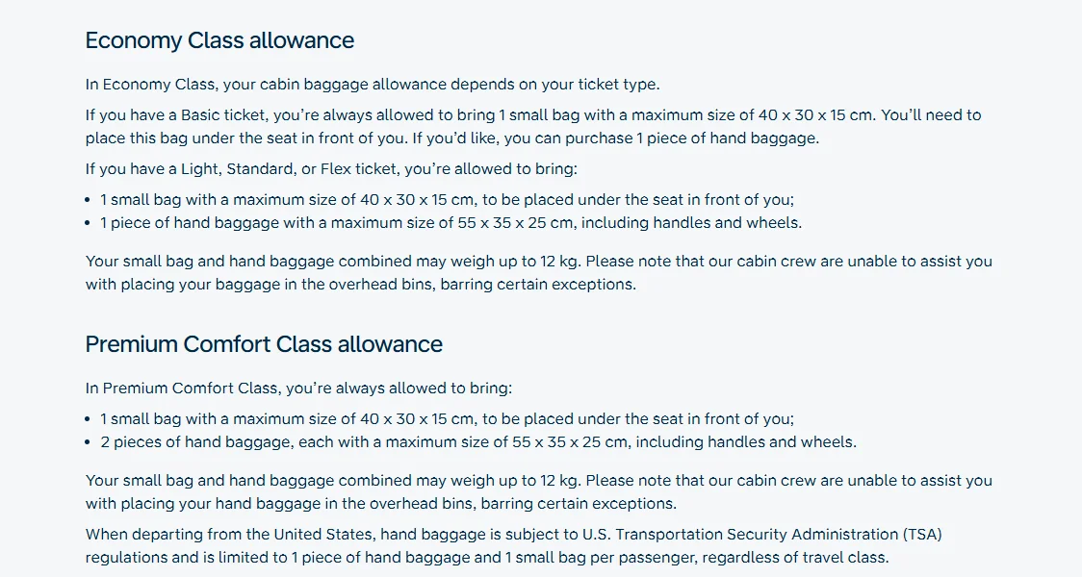Screen dimensions: 1082x577
Task: Click the Premium Comfort section's small bag bullet text
Action: [448, 419]
